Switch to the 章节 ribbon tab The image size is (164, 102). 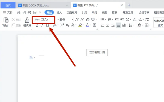point(114,13)
